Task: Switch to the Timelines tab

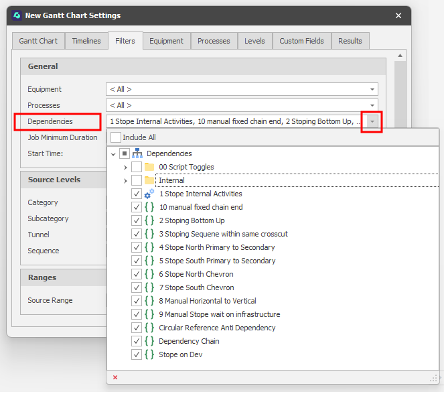Action: click(x=86, y=41)
